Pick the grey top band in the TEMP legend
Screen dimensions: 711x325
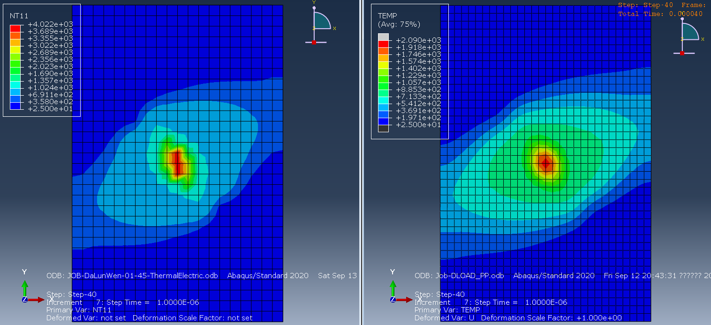tap(384, 37)
